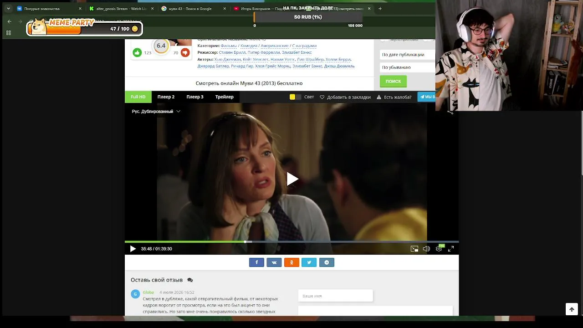Click the blue Telegram 'Мы в' button
Screen dimensions: 583x328
(427, 97)
